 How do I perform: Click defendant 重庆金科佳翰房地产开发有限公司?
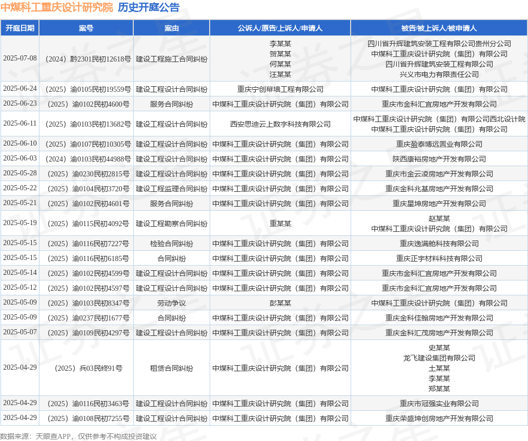pyautogui.click(x=439, y=318)
